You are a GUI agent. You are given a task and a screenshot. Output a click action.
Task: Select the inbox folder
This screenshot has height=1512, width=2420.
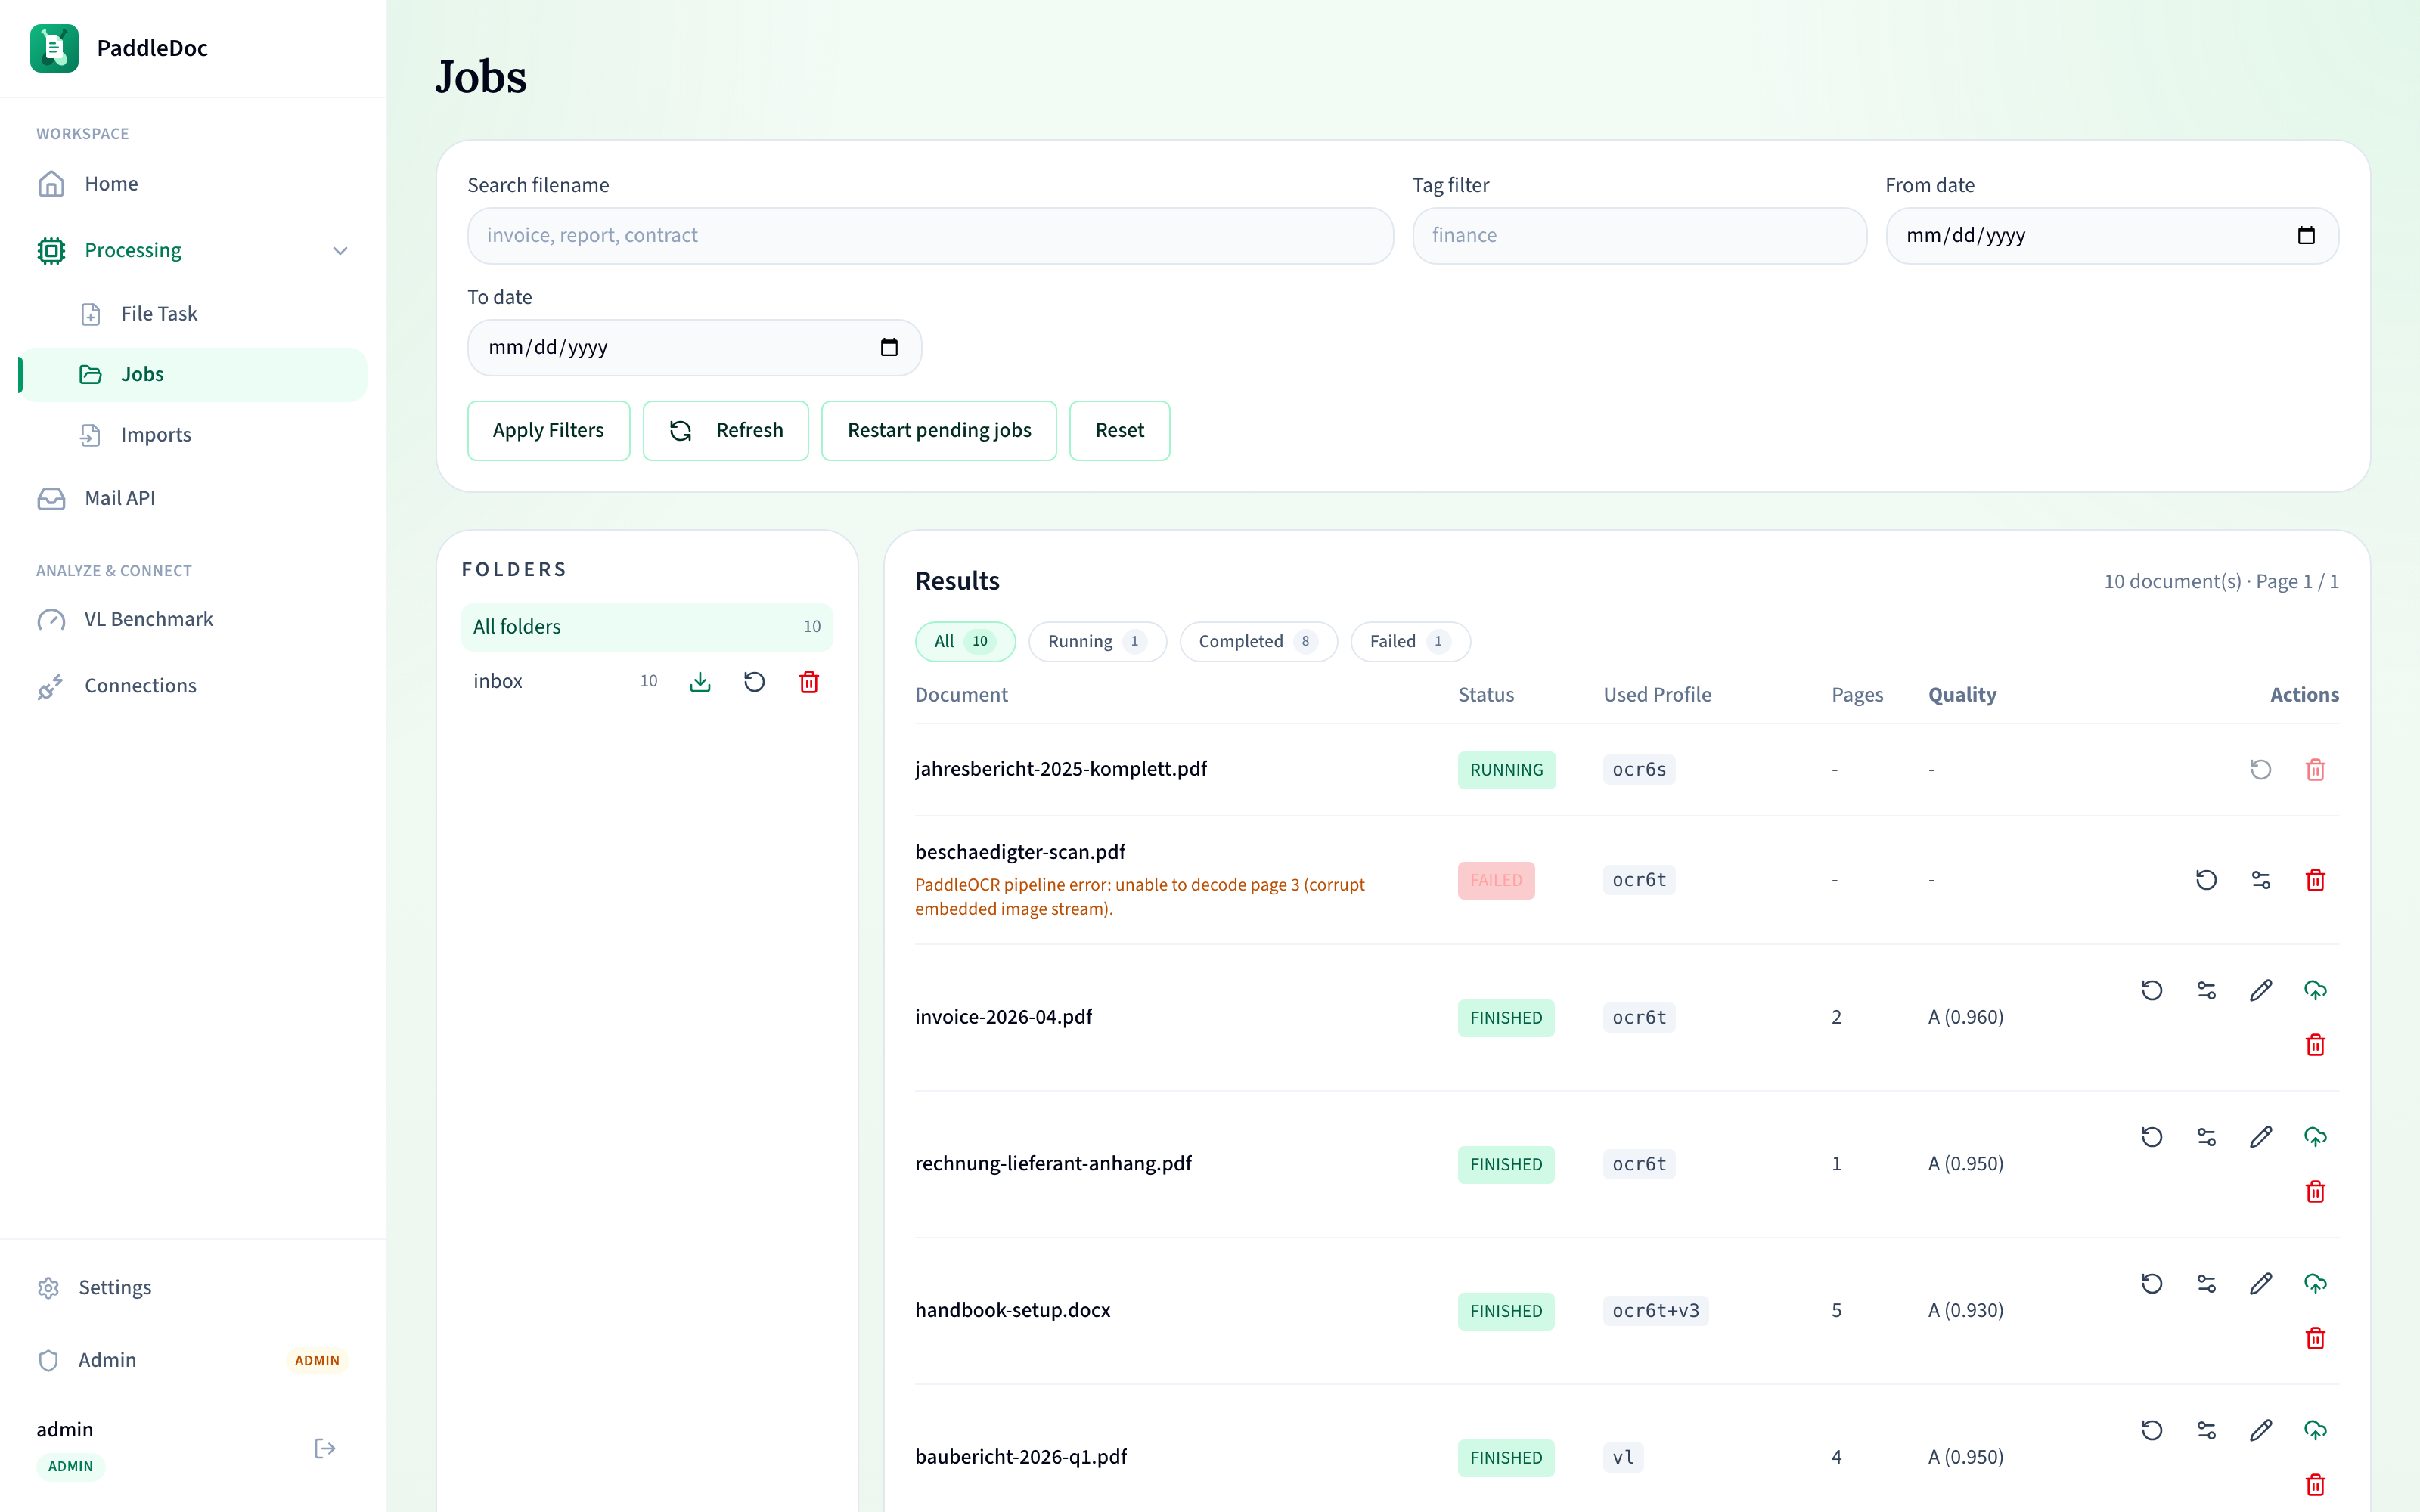click(498, 681)
